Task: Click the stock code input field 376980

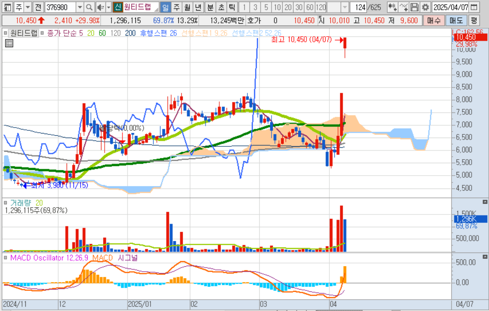Action: pos(61,7)
